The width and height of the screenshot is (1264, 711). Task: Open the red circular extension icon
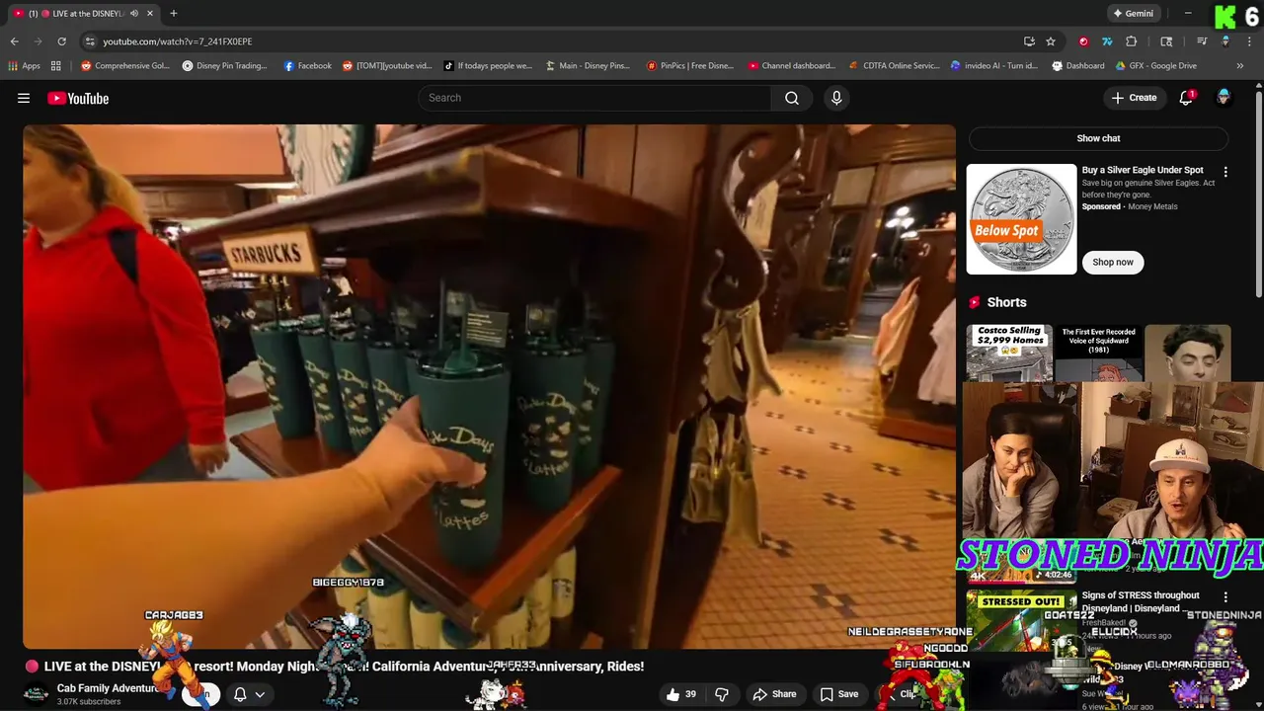(x=1083, y=41)
